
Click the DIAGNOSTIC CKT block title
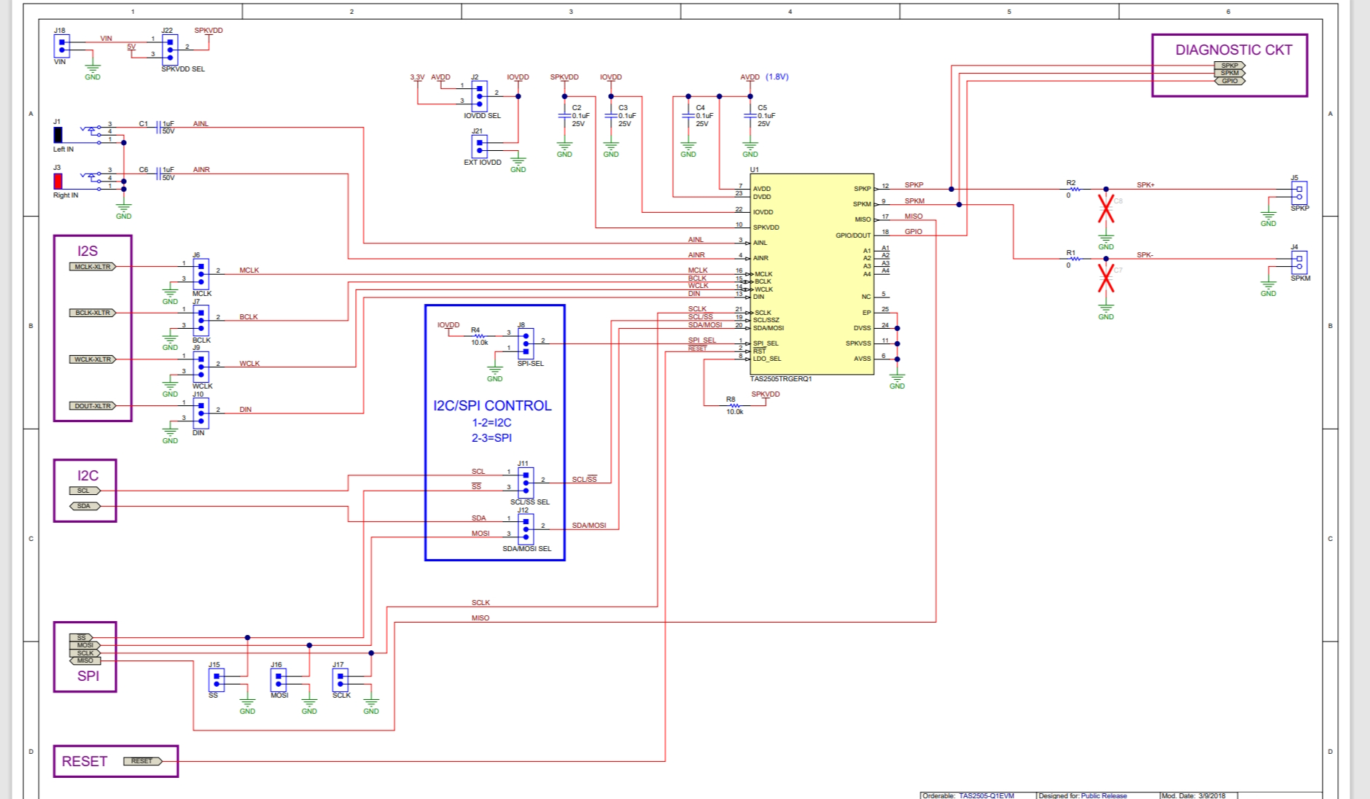point(1233,50)
